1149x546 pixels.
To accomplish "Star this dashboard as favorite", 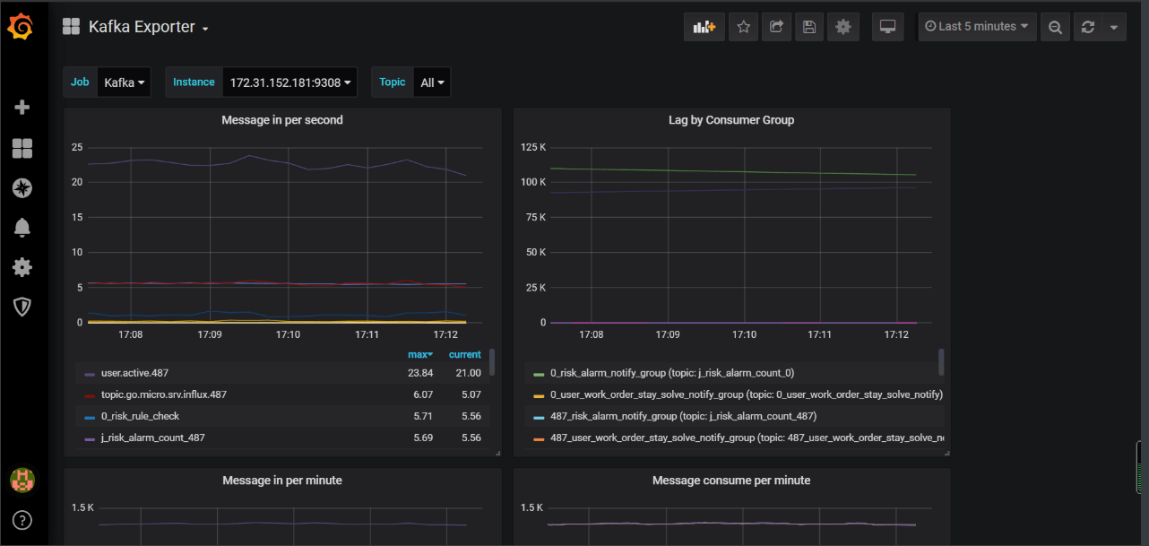I will (743, 27).
